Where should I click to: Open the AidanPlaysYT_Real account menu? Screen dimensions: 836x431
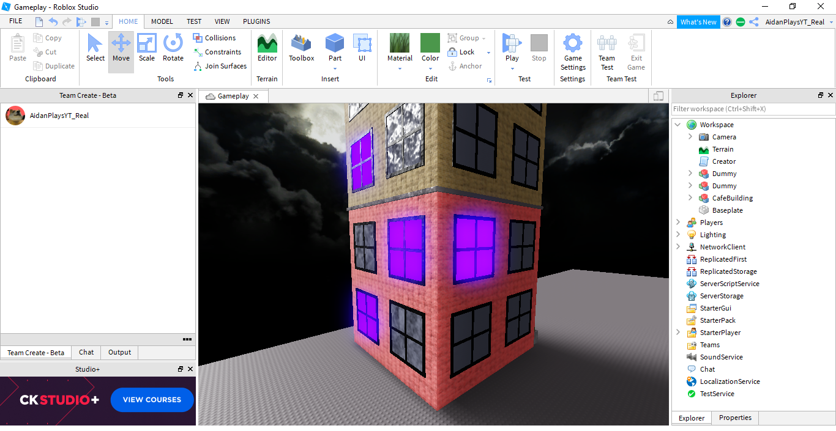click(799, 22)
